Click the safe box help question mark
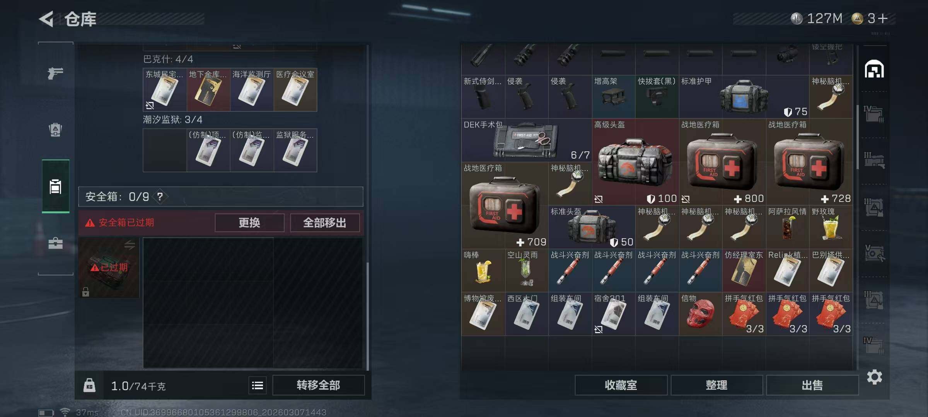 tap(160, 197)
